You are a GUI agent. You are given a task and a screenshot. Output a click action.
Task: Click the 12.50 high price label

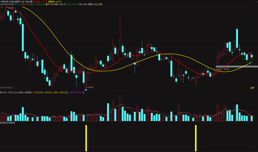click(x=11, y=8)
